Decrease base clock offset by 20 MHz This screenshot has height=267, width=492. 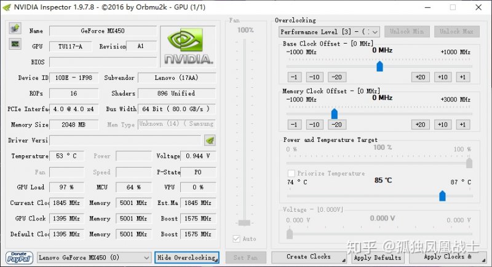tap(336, 77)
